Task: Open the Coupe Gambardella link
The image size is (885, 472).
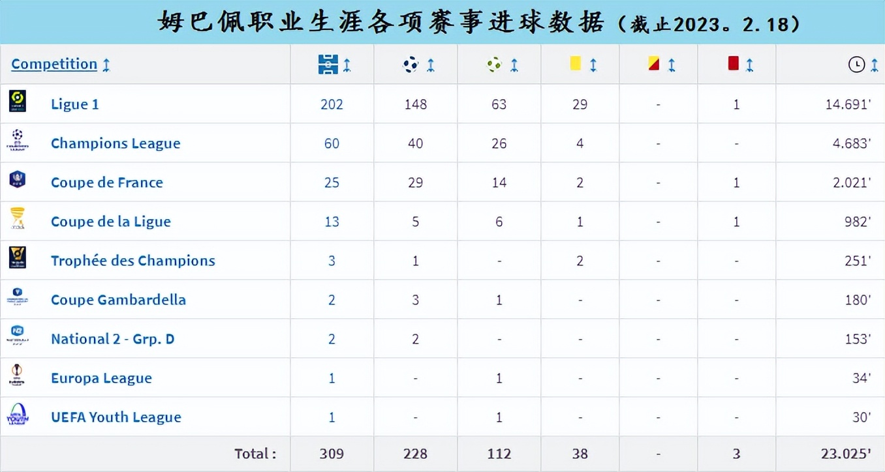Action: 119,300
